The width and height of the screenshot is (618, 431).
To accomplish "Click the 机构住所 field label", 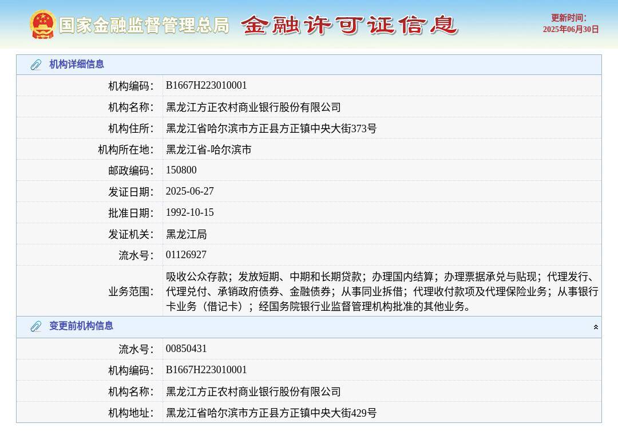I will tap(131, 129).
